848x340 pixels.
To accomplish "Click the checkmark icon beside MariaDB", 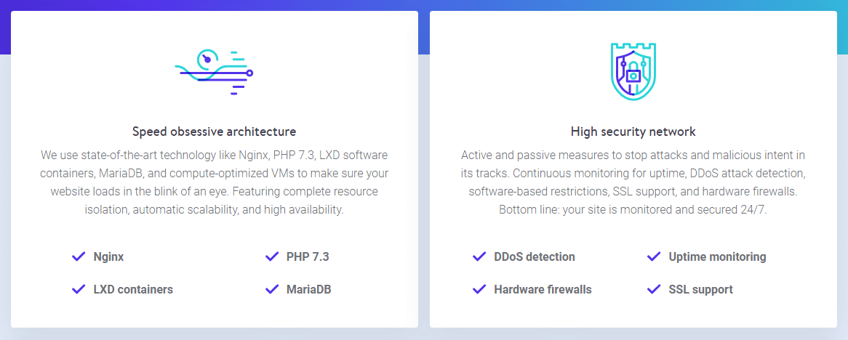I will (272, 289).
